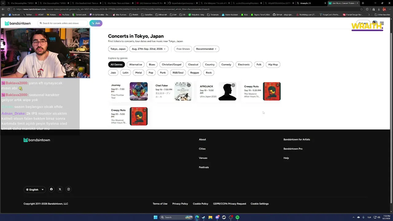Expand the Recommended sort dropdown
393x221 pixels.
point(206,49)
